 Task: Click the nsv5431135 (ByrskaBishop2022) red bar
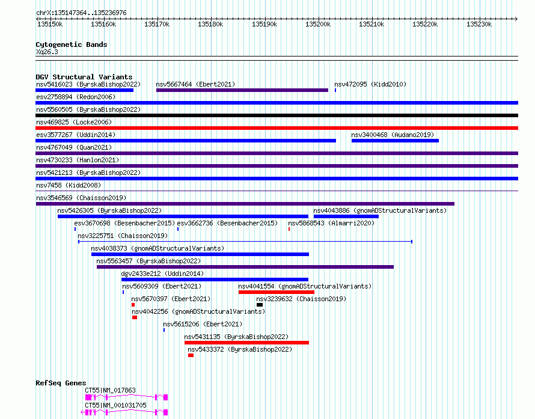246,343
